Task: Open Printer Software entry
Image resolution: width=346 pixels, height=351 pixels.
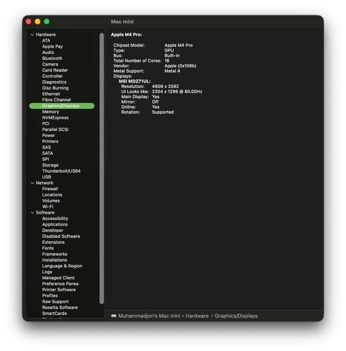Action: [59, 290]
